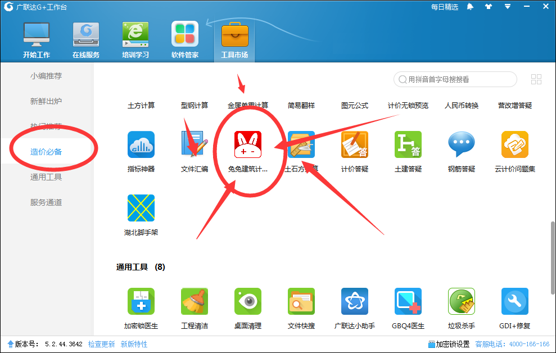This screenshot has width=556, height=353.
Task: Click the 简易翻样 tool label
Action: (301, 105)
